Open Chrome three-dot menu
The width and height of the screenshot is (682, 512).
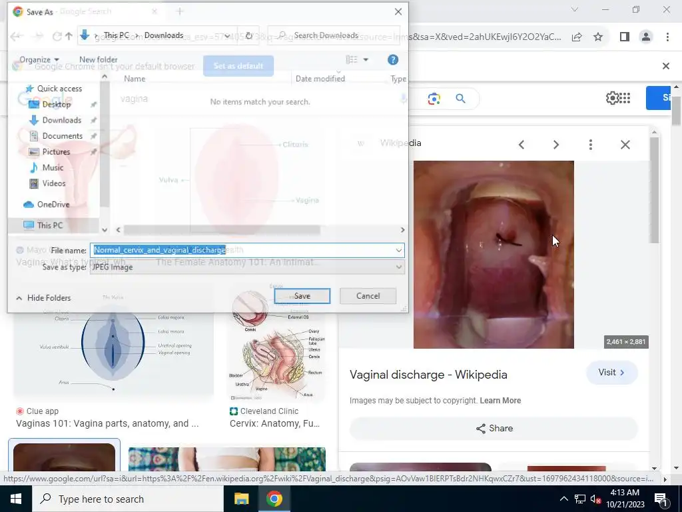pos(667,37)
